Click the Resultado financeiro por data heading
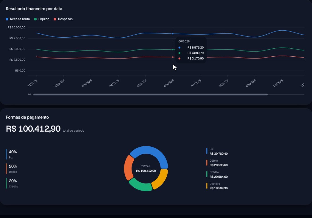 [34, 9]
